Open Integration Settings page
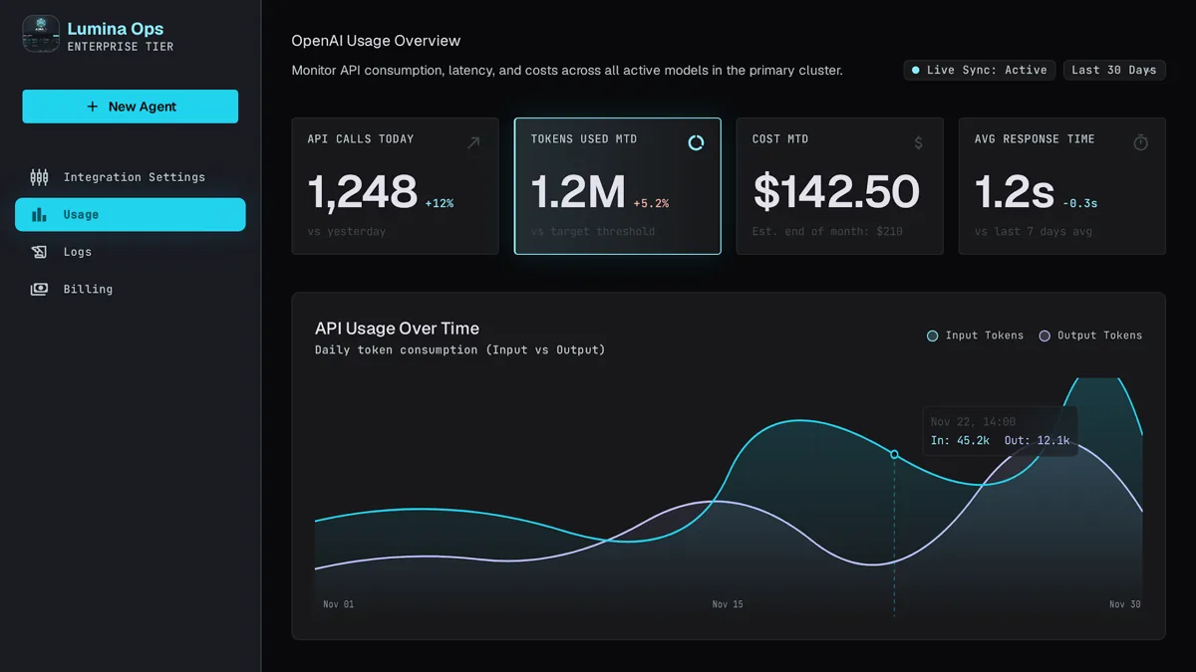The width and height of the screenshot is (1196, 672). (131, 177)
